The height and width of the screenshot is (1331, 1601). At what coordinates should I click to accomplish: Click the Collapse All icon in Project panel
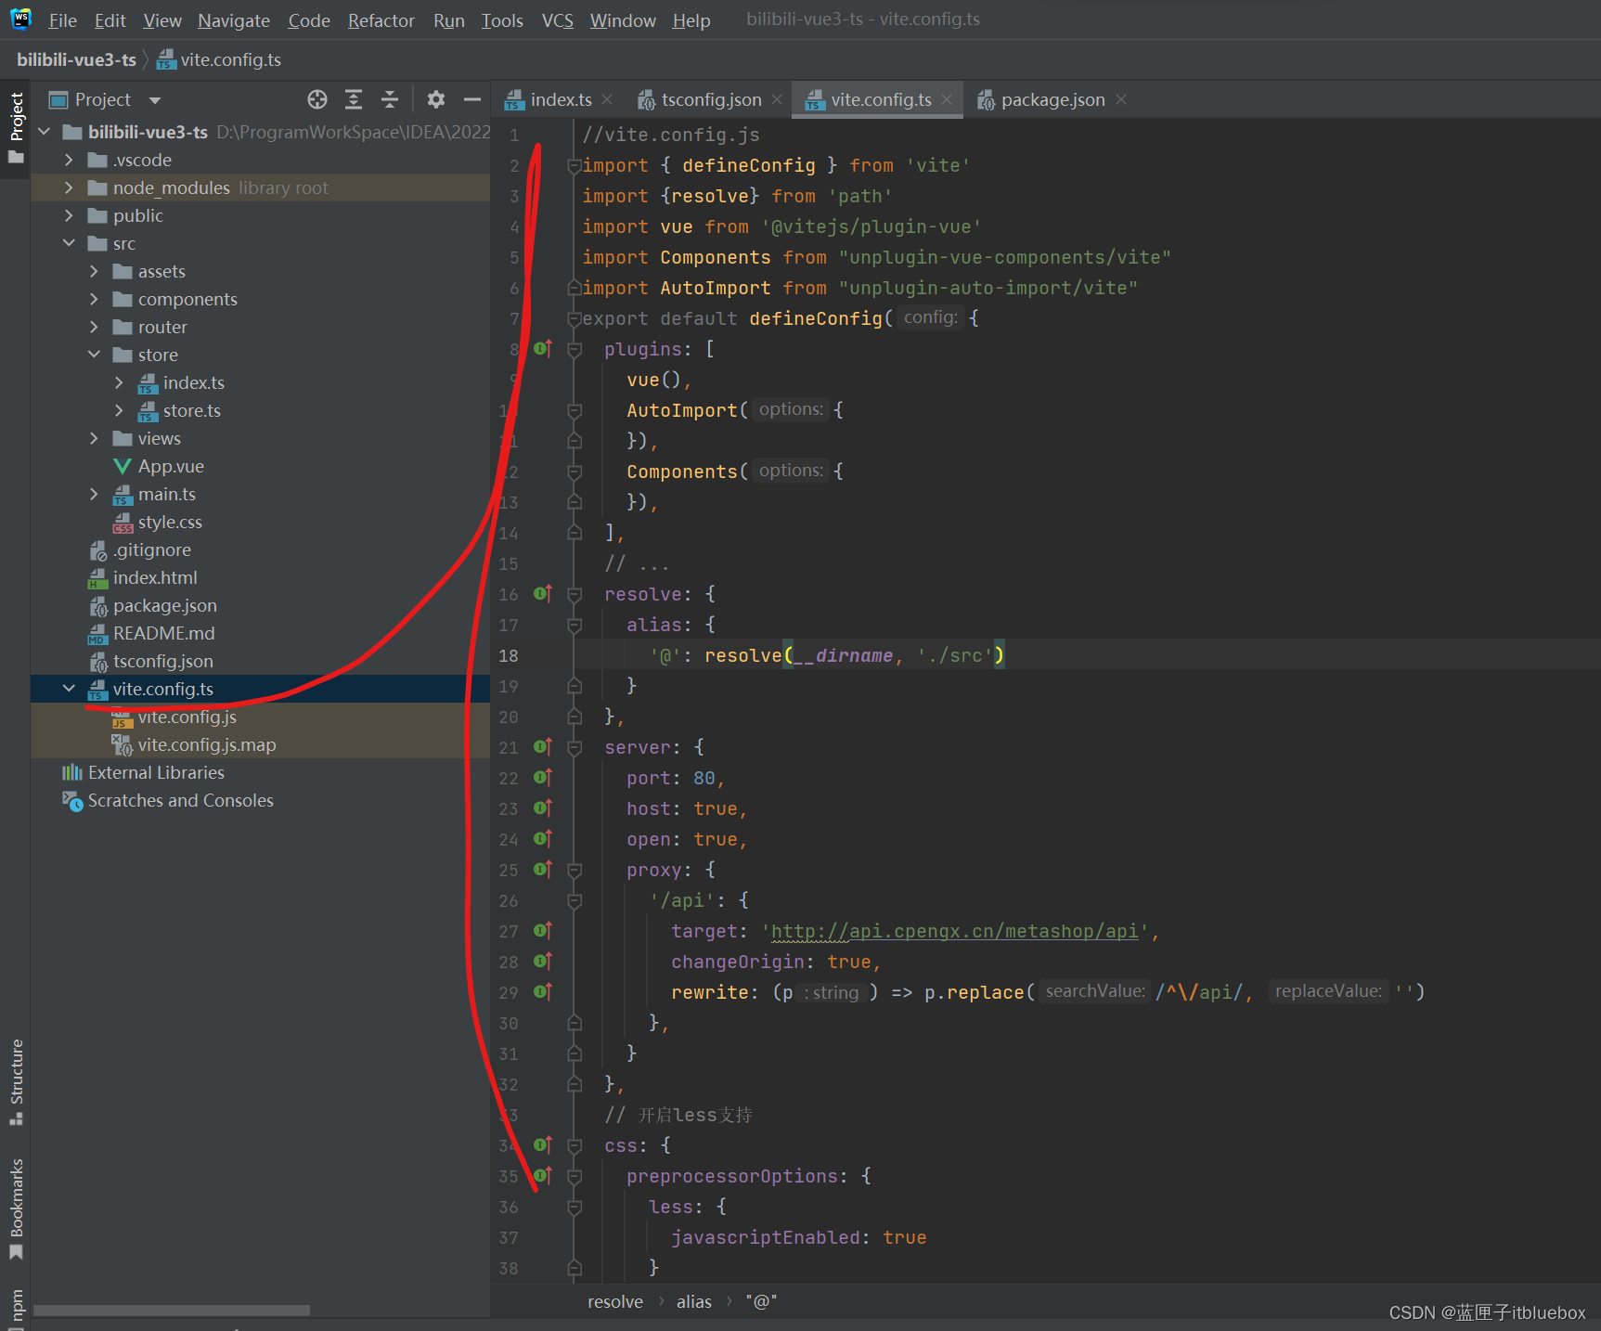[x=390, y=99]
